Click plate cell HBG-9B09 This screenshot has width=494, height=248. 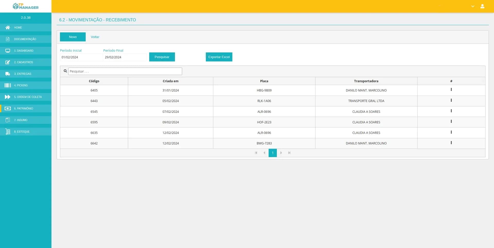click(x=264, y=90)
